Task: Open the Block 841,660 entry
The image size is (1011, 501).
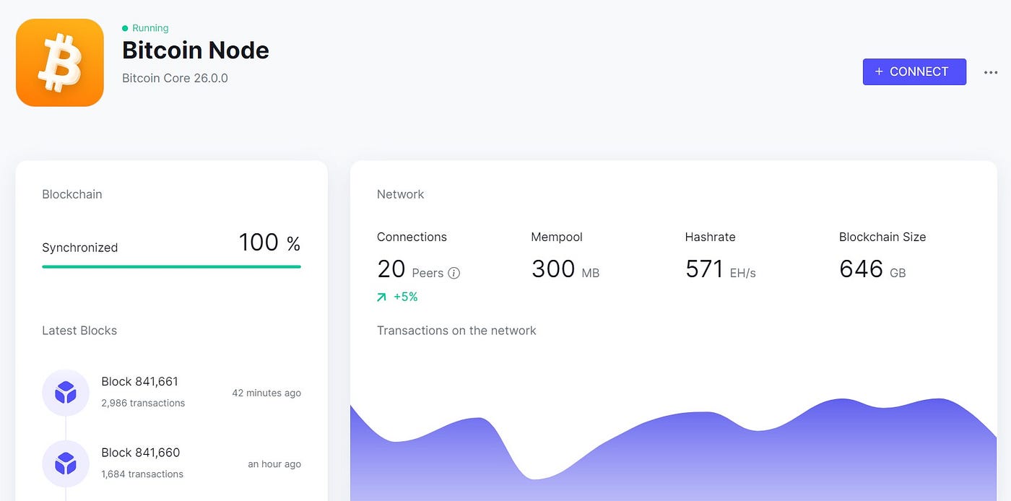Action: click(172, 463)
